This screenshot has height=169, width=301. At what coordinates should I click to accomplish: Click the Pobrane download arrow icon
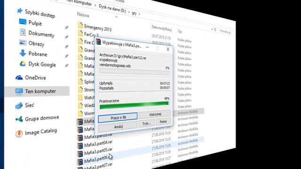[23, 53]
